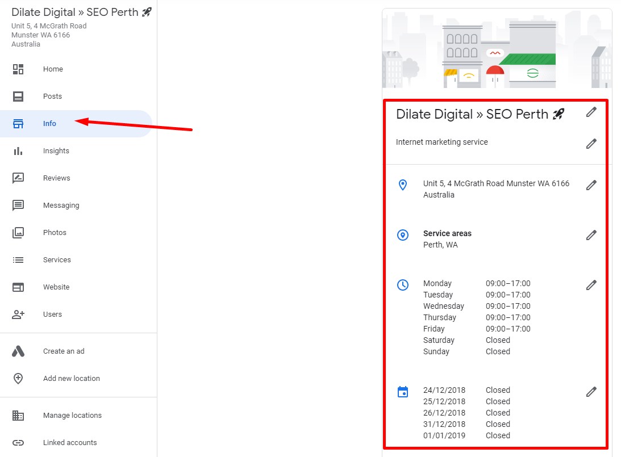The image size is (621, 457).
Task: Click the 31/12/2018 Closed row
Action: pos(467,424)
